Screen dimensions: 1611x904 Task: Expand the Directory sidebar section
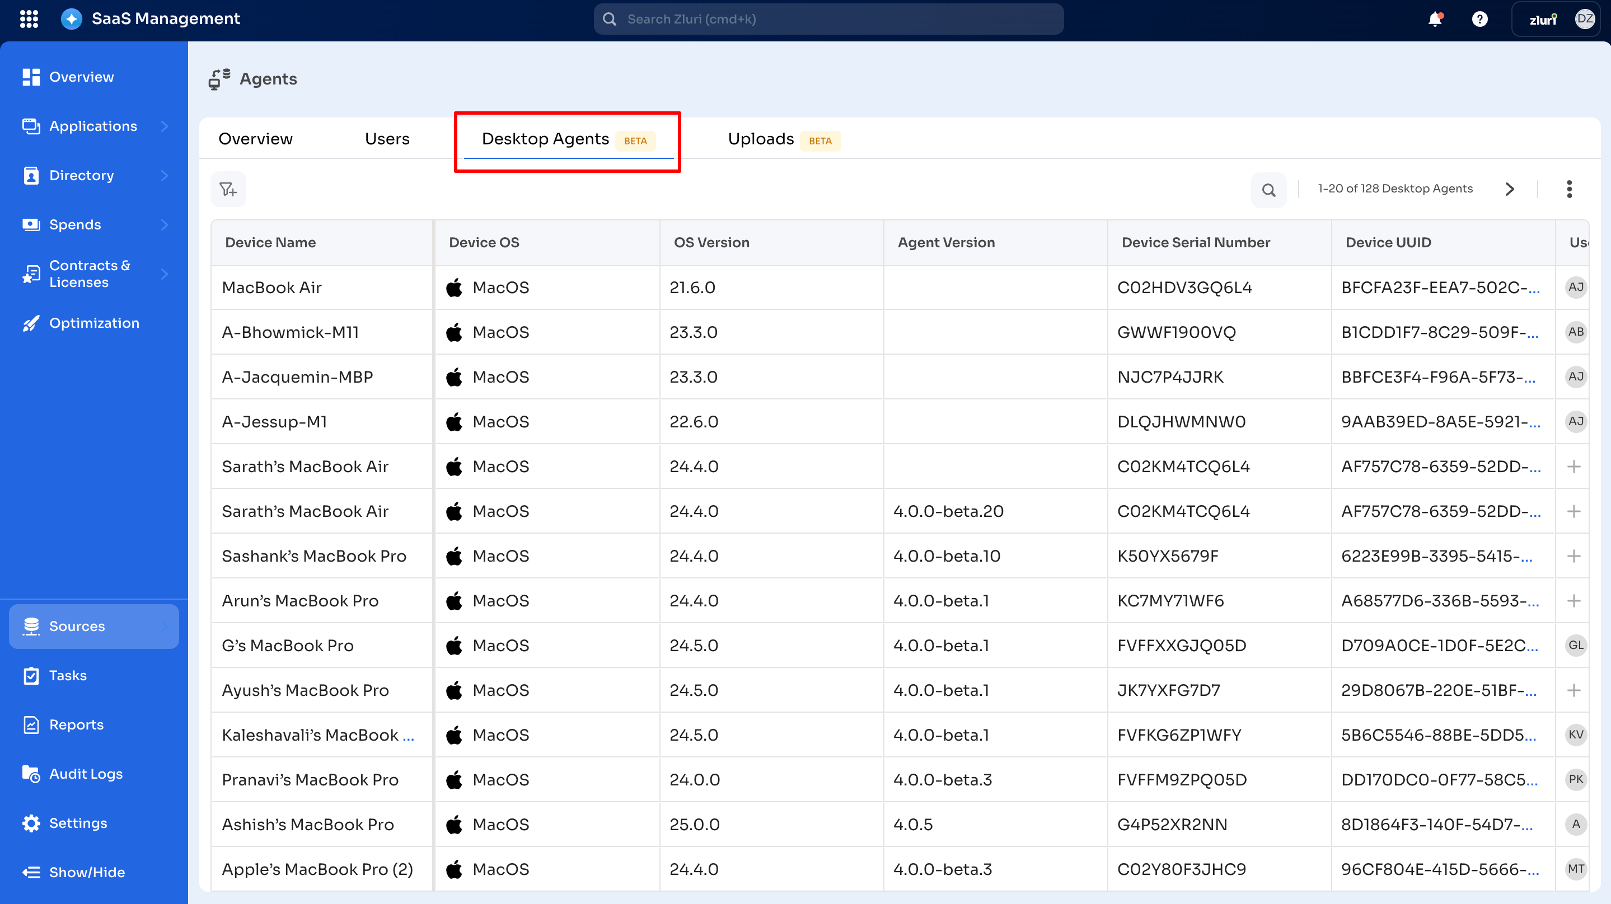pos(164,176)
